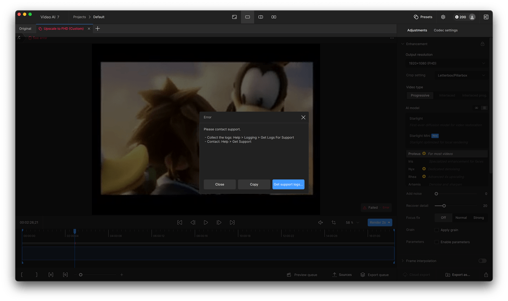Switch AI model list to compact view icon
The height and width of the screenshot is (301, 508).
pos(477,108)
